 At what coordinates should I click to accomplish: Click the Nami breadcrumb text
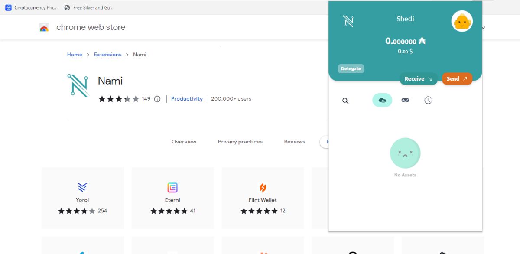[x=140, y=55]
